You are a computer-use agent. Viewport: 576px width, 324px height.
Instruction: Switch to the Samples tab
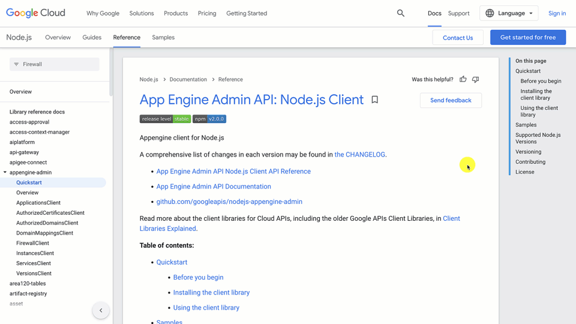(163, 37)
